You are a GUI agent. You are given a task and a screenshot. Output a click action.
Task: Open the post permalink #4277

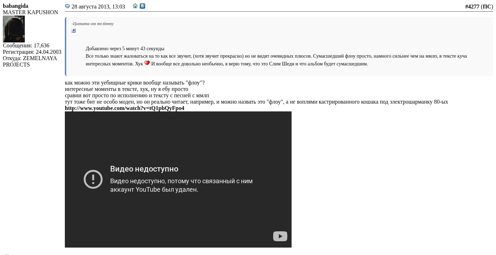tap(472, 7)
